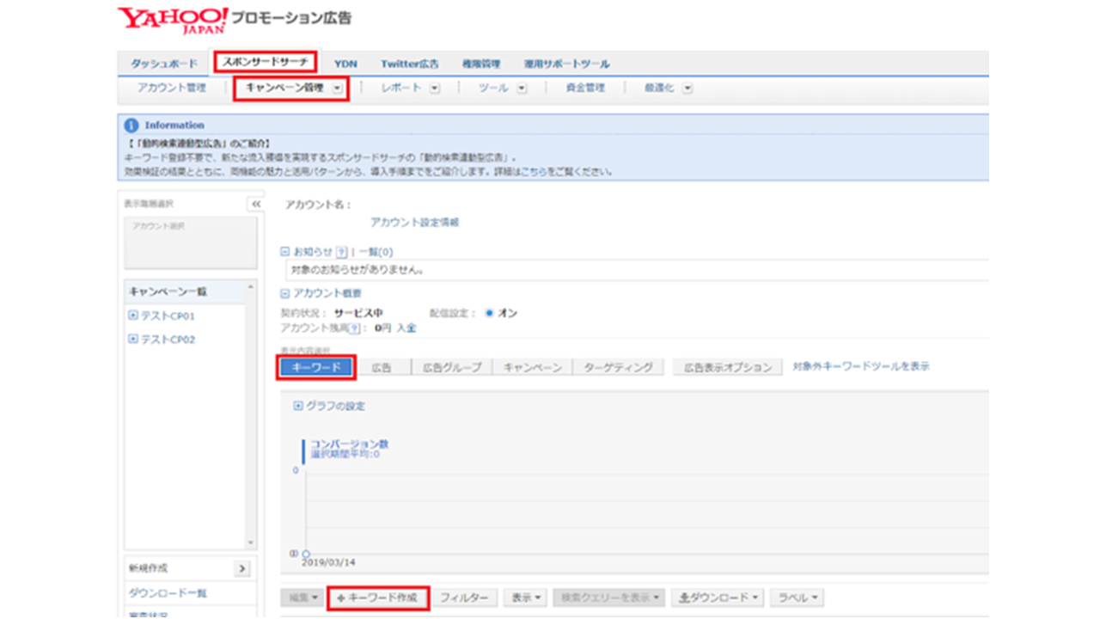Expand テストCP02 campaign plus icon
The image size is (1100, 619).
pyautogui.click(x=133, y=339)
